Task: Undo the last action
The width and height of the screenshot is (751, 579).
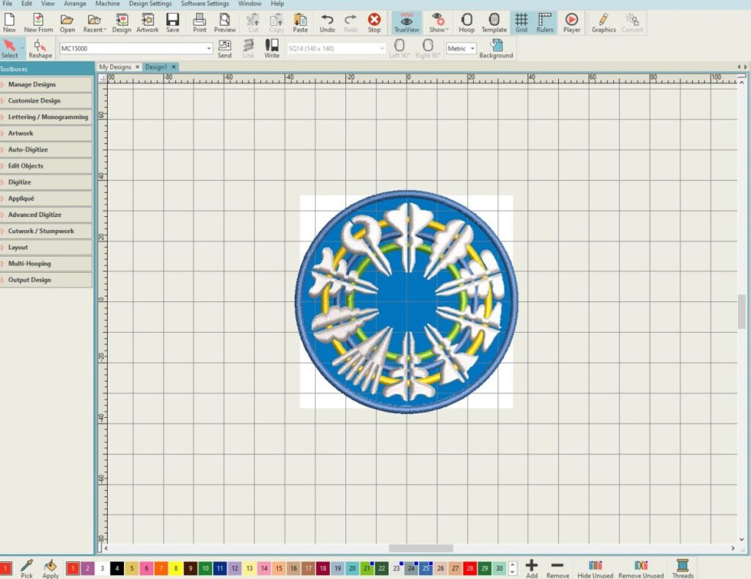Action: [x=327, y=23]
